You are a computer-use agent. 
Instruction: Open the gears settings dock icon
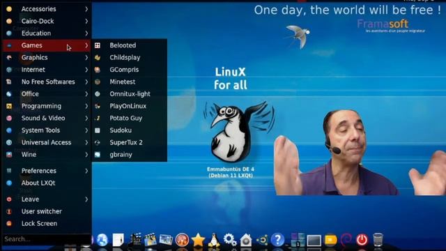click(230, 240)
